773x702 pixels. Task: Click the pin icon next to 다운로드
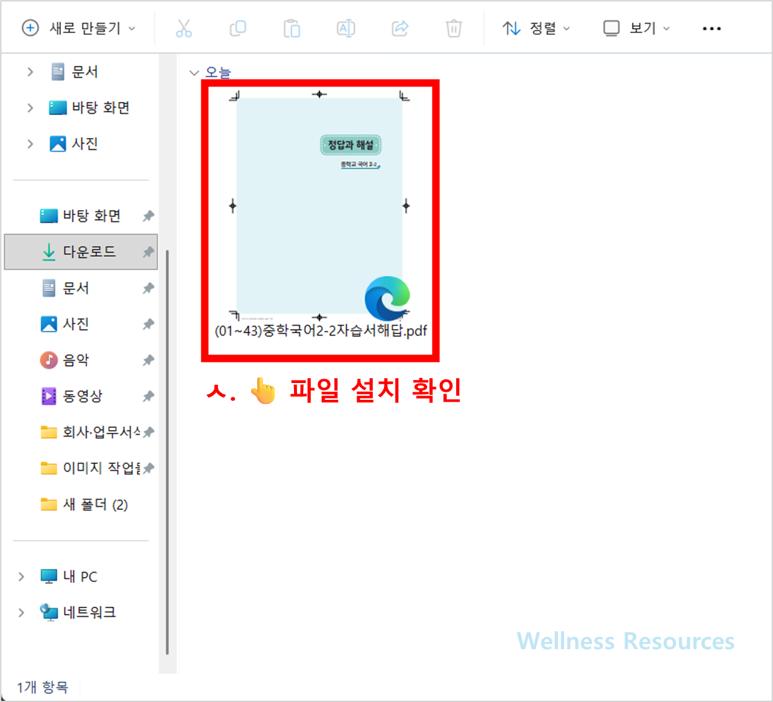(x=148, y=252)
